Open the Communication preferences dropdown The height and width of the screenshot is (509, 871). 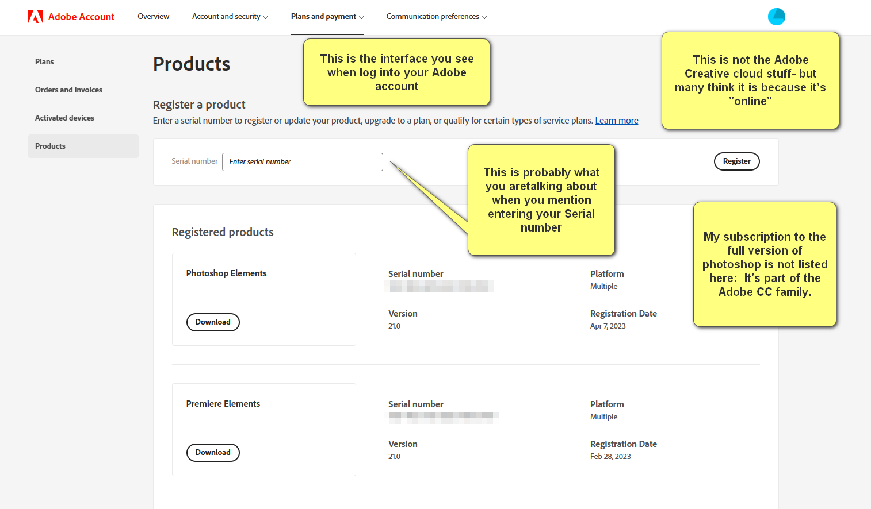click(436, 17)
